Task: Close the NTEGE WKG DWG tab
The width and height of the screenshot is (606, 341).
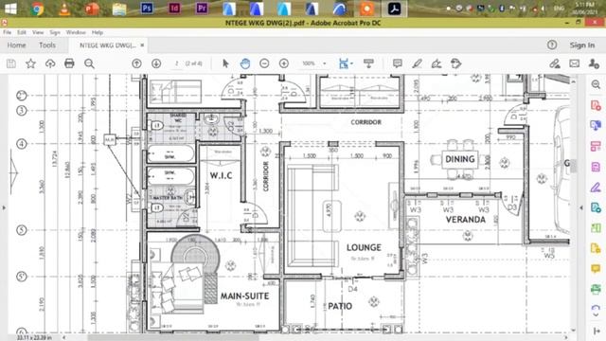Action: click(x=142, y=45)
